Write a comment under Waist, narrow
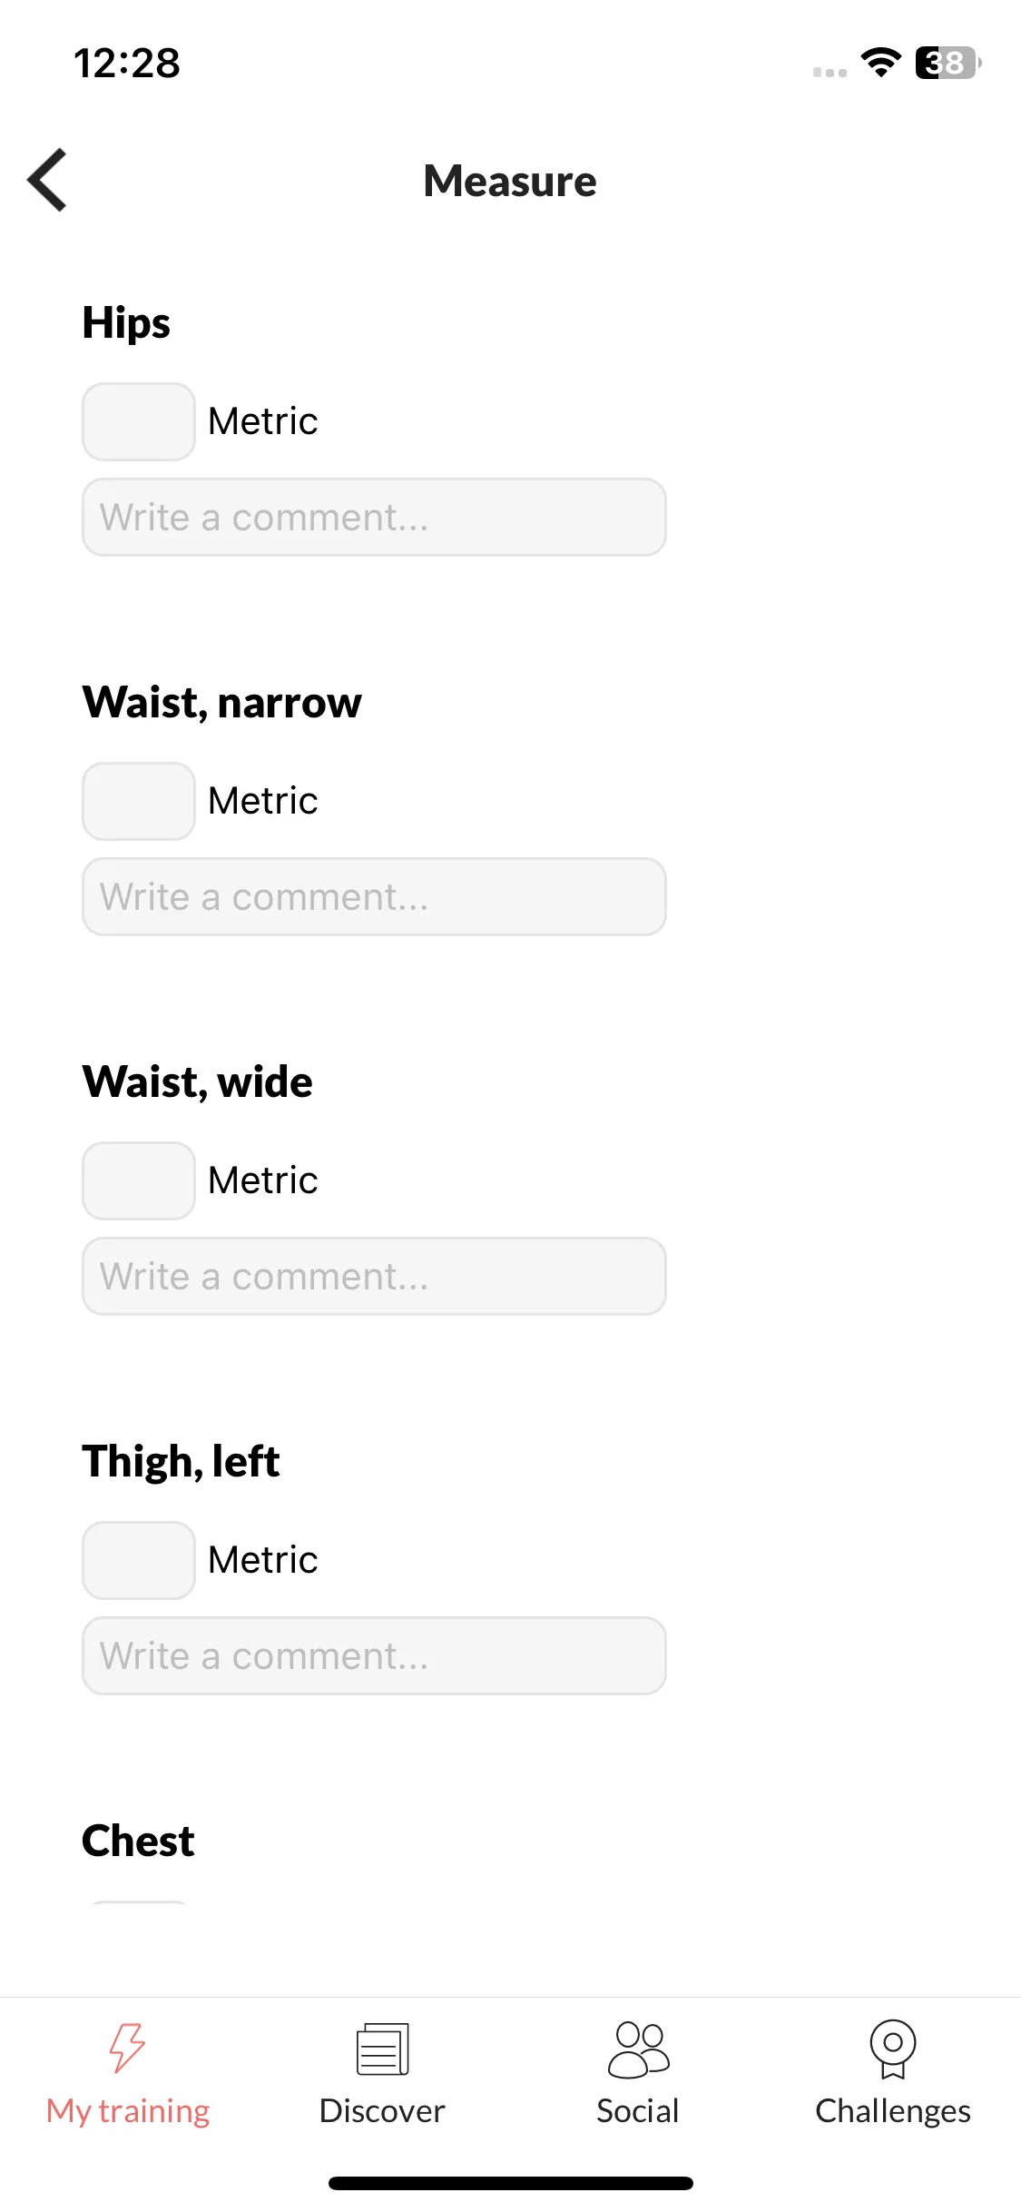This screenshot has height=2212, width=1021. tap(374, 897)
